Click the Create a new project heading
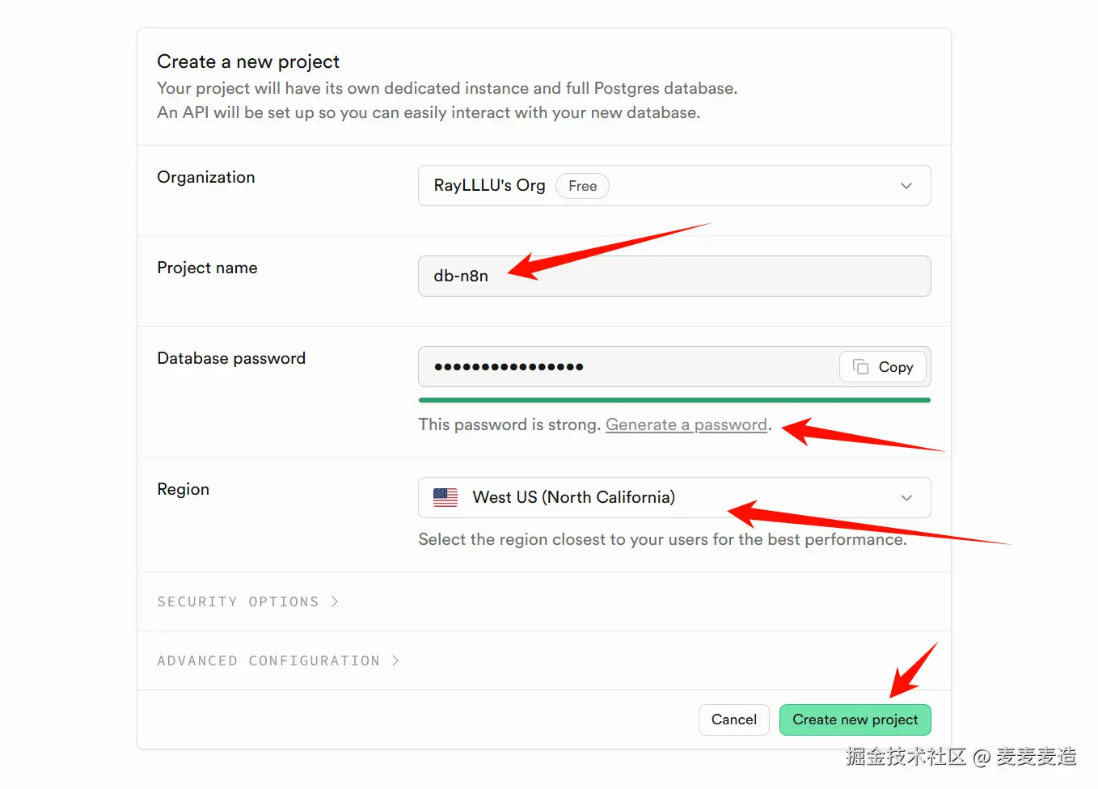The width and height of the screenshot is (1098, 789). [x=248, y=61]
